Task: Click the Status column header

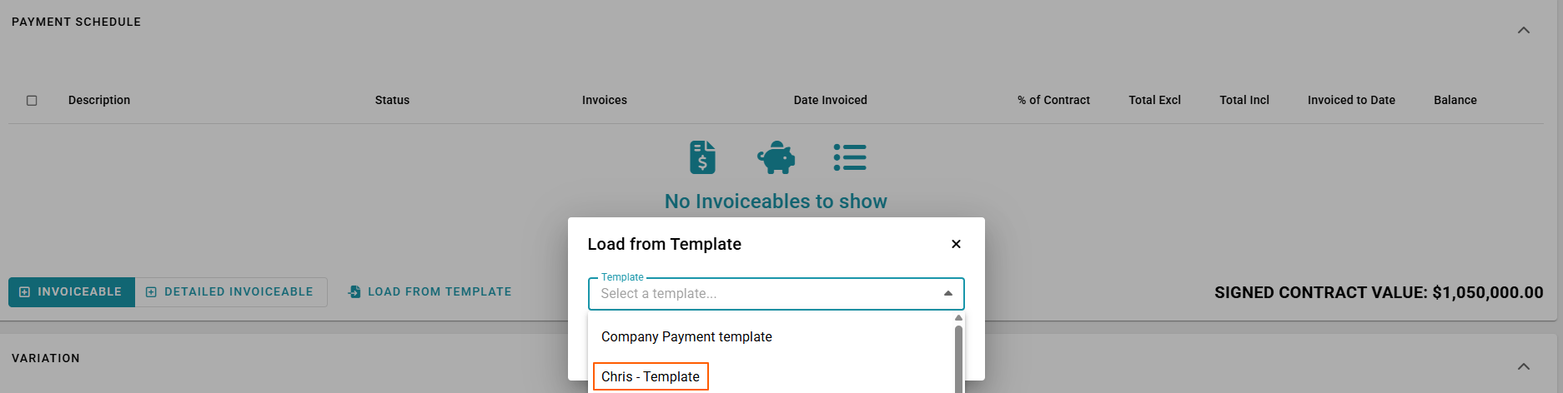Action: tap(392, 100)
